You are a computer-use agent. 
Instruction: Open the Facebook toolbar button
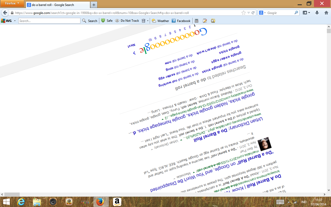pyautogui.click(x=181, y=21)
